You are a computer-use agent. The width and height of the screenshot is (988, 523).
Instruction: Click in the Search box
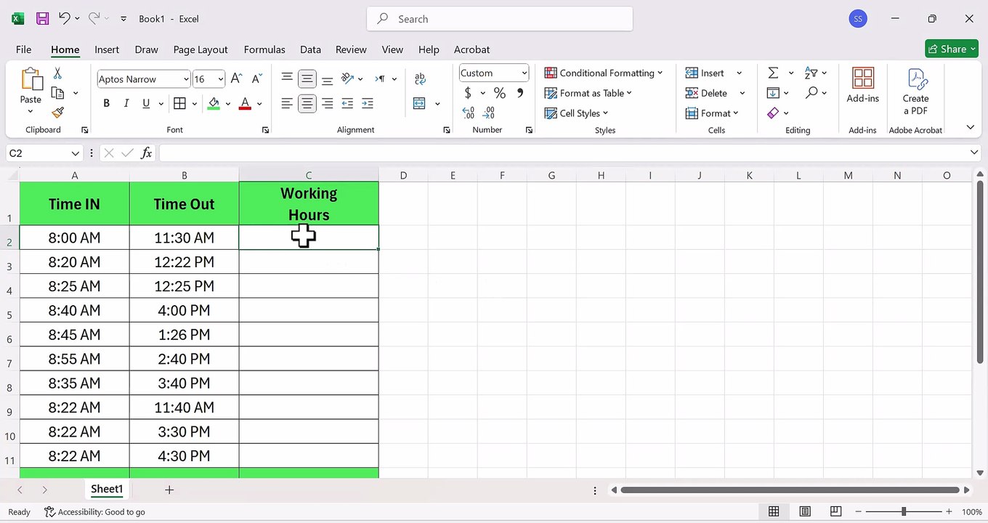(500, 19)
